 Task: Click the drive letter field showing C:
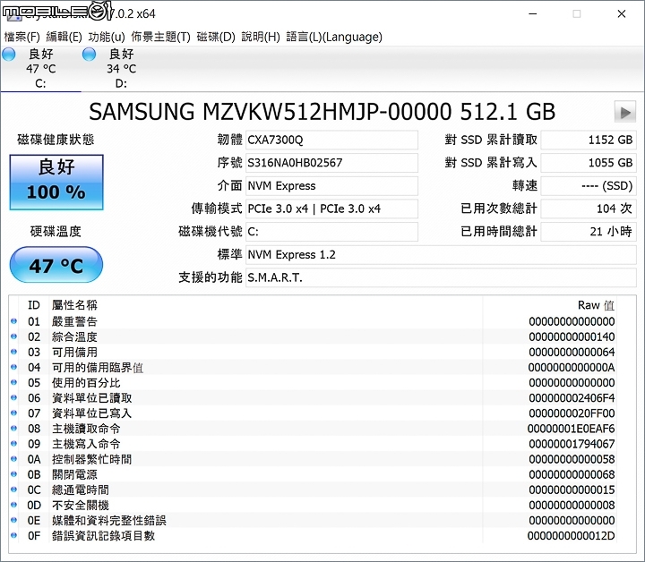coord(331,232)
